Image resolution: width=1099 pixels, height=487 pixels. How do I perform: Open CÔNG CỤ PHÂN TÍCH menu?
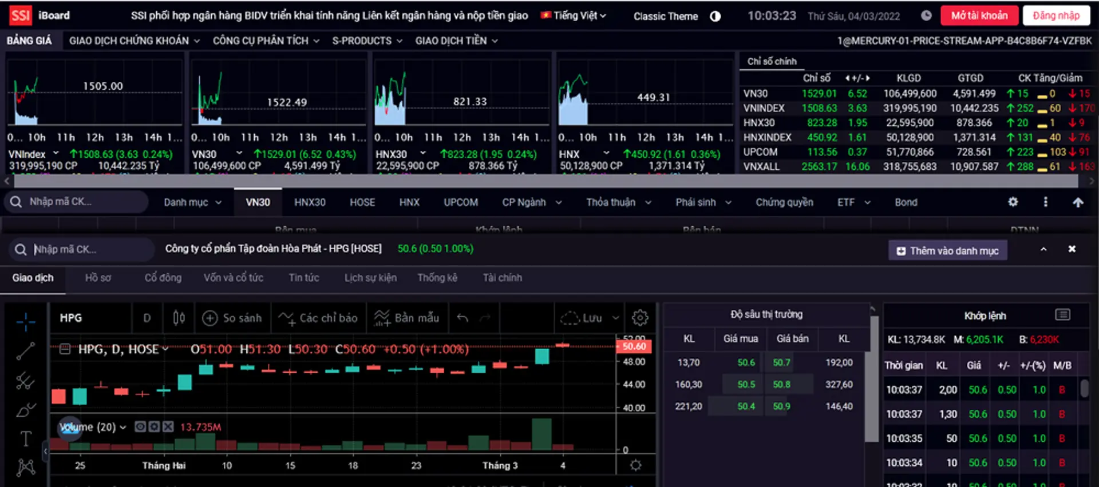pyautogui.click(x=266, y=41)
